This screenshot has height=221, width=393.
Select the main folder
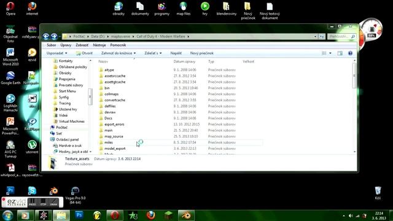(x=109, y=130)
